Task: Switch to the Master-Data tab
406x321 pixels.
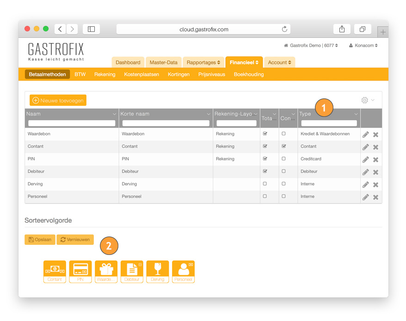Action: tap(163, 62)
